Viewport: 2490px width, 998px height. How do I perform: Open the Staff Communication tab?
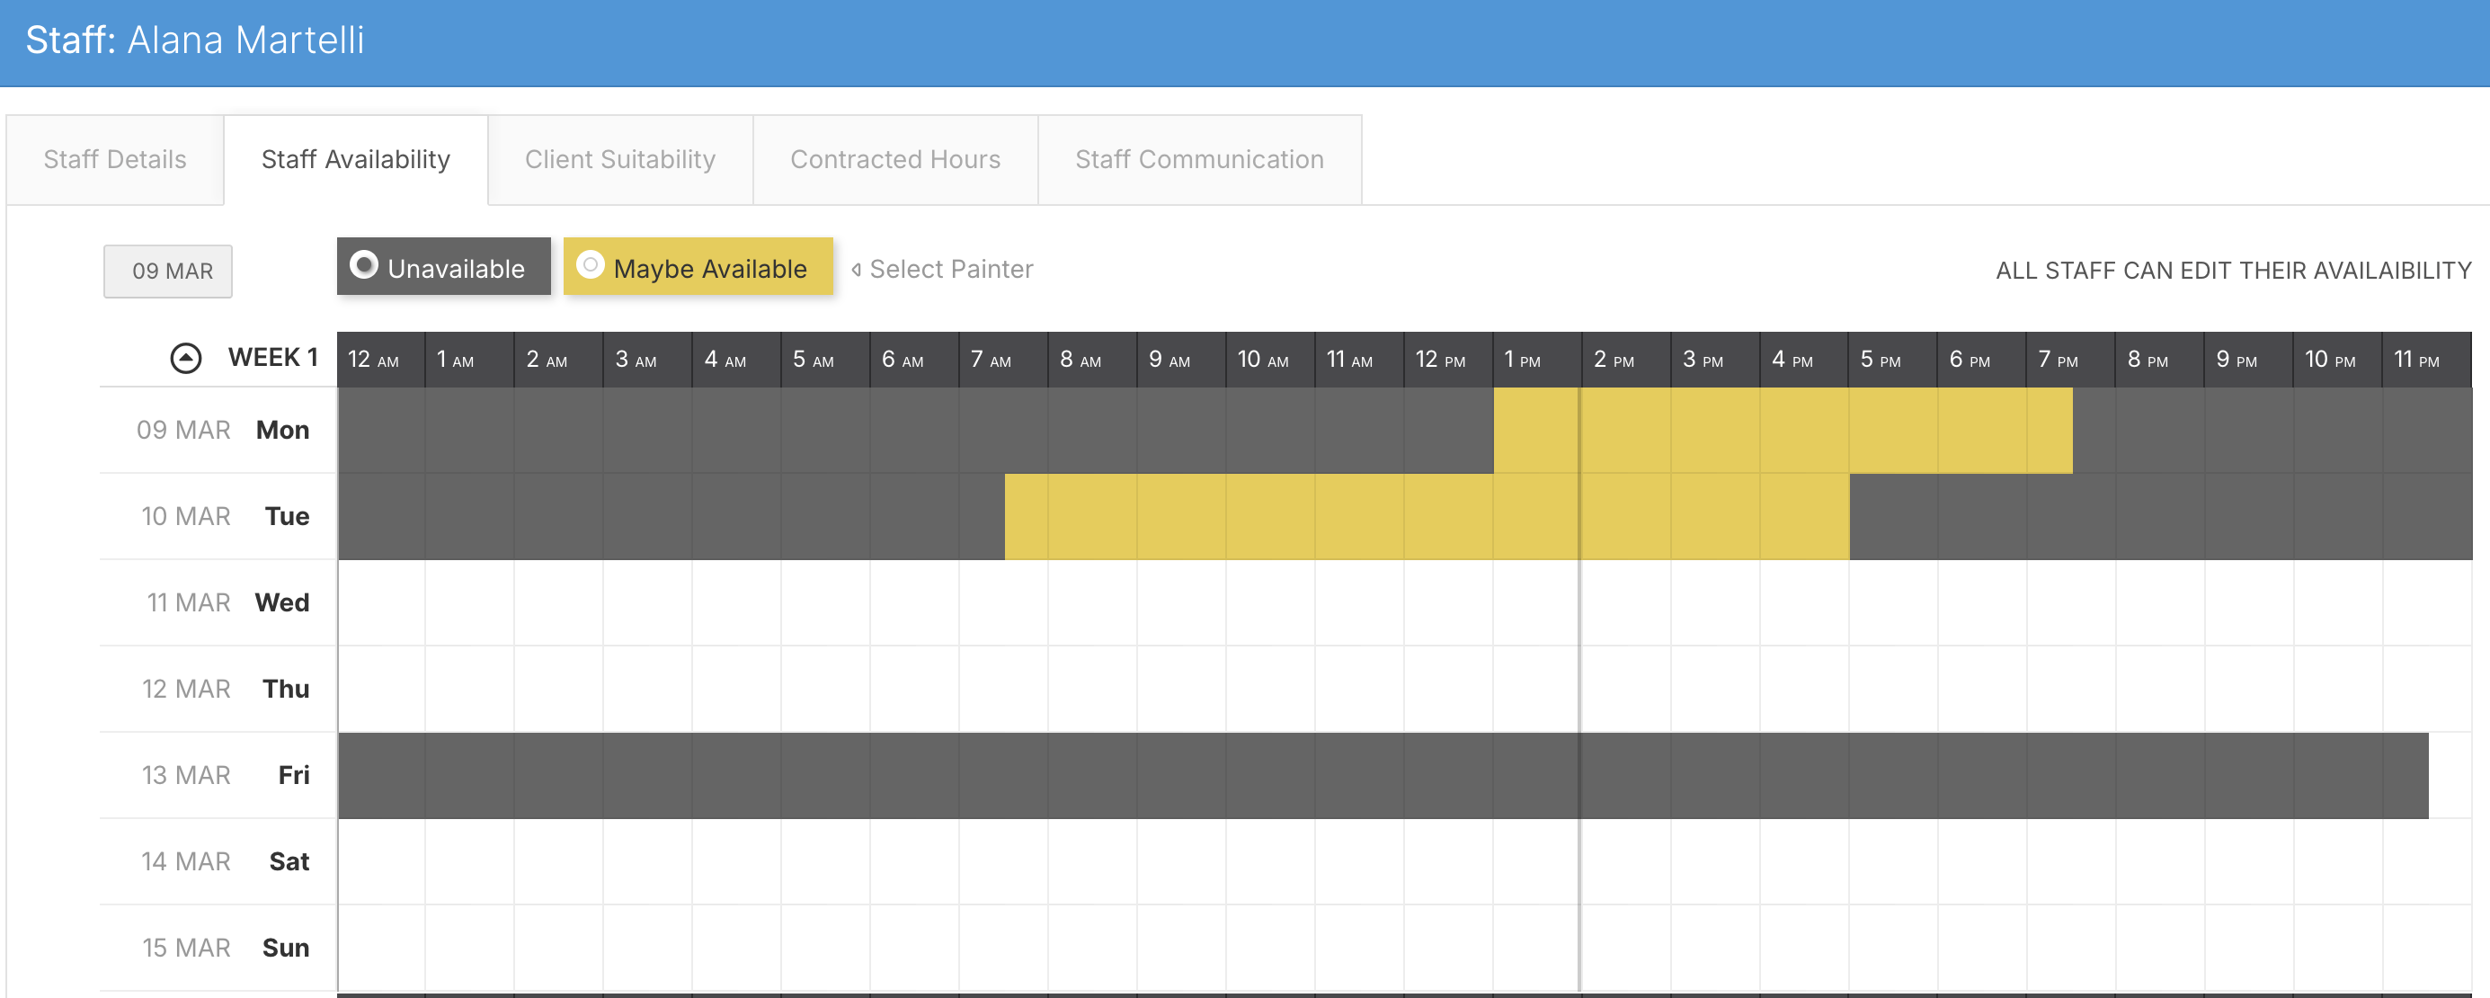[1199, 159]
